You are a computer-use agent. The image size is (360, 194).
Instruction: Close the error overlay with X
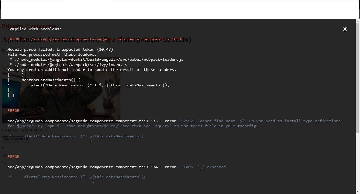coord(345,29)
